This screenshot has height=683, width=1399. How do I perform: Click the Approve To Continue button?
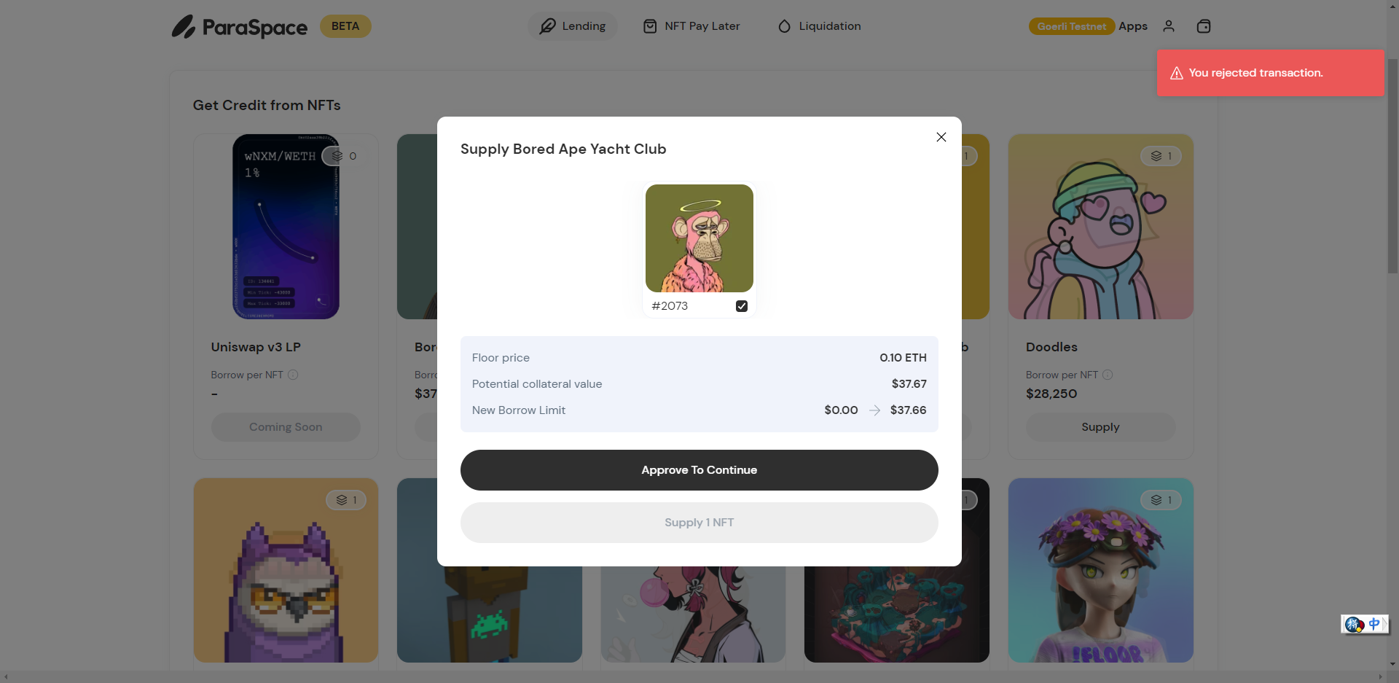pos(699,470)
